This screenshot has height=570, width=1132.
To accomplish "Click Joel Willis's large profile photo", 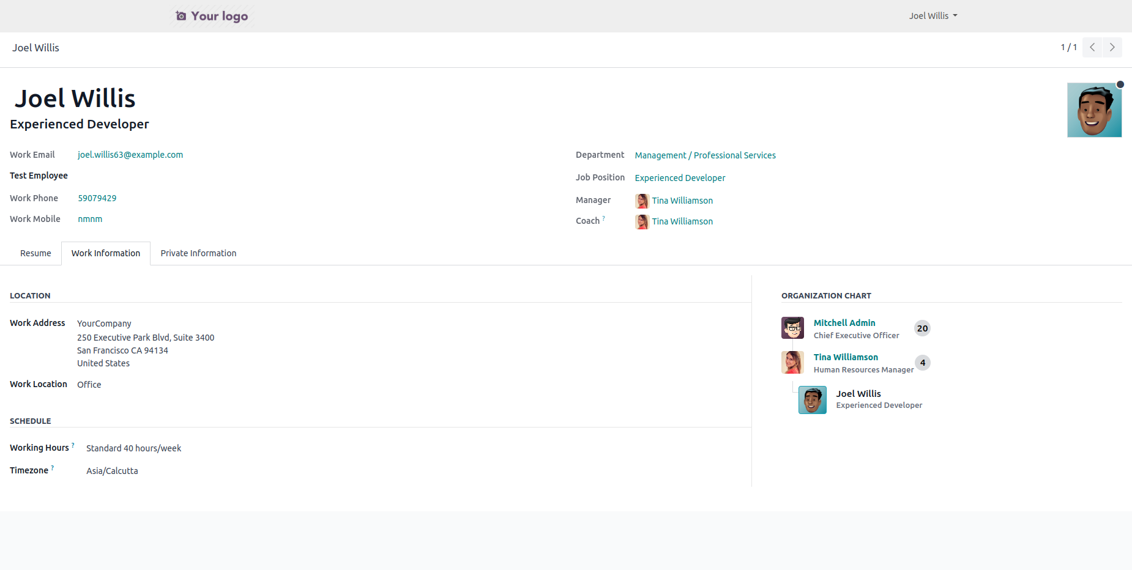I will pyautogui.click(x=1094, y=110).
